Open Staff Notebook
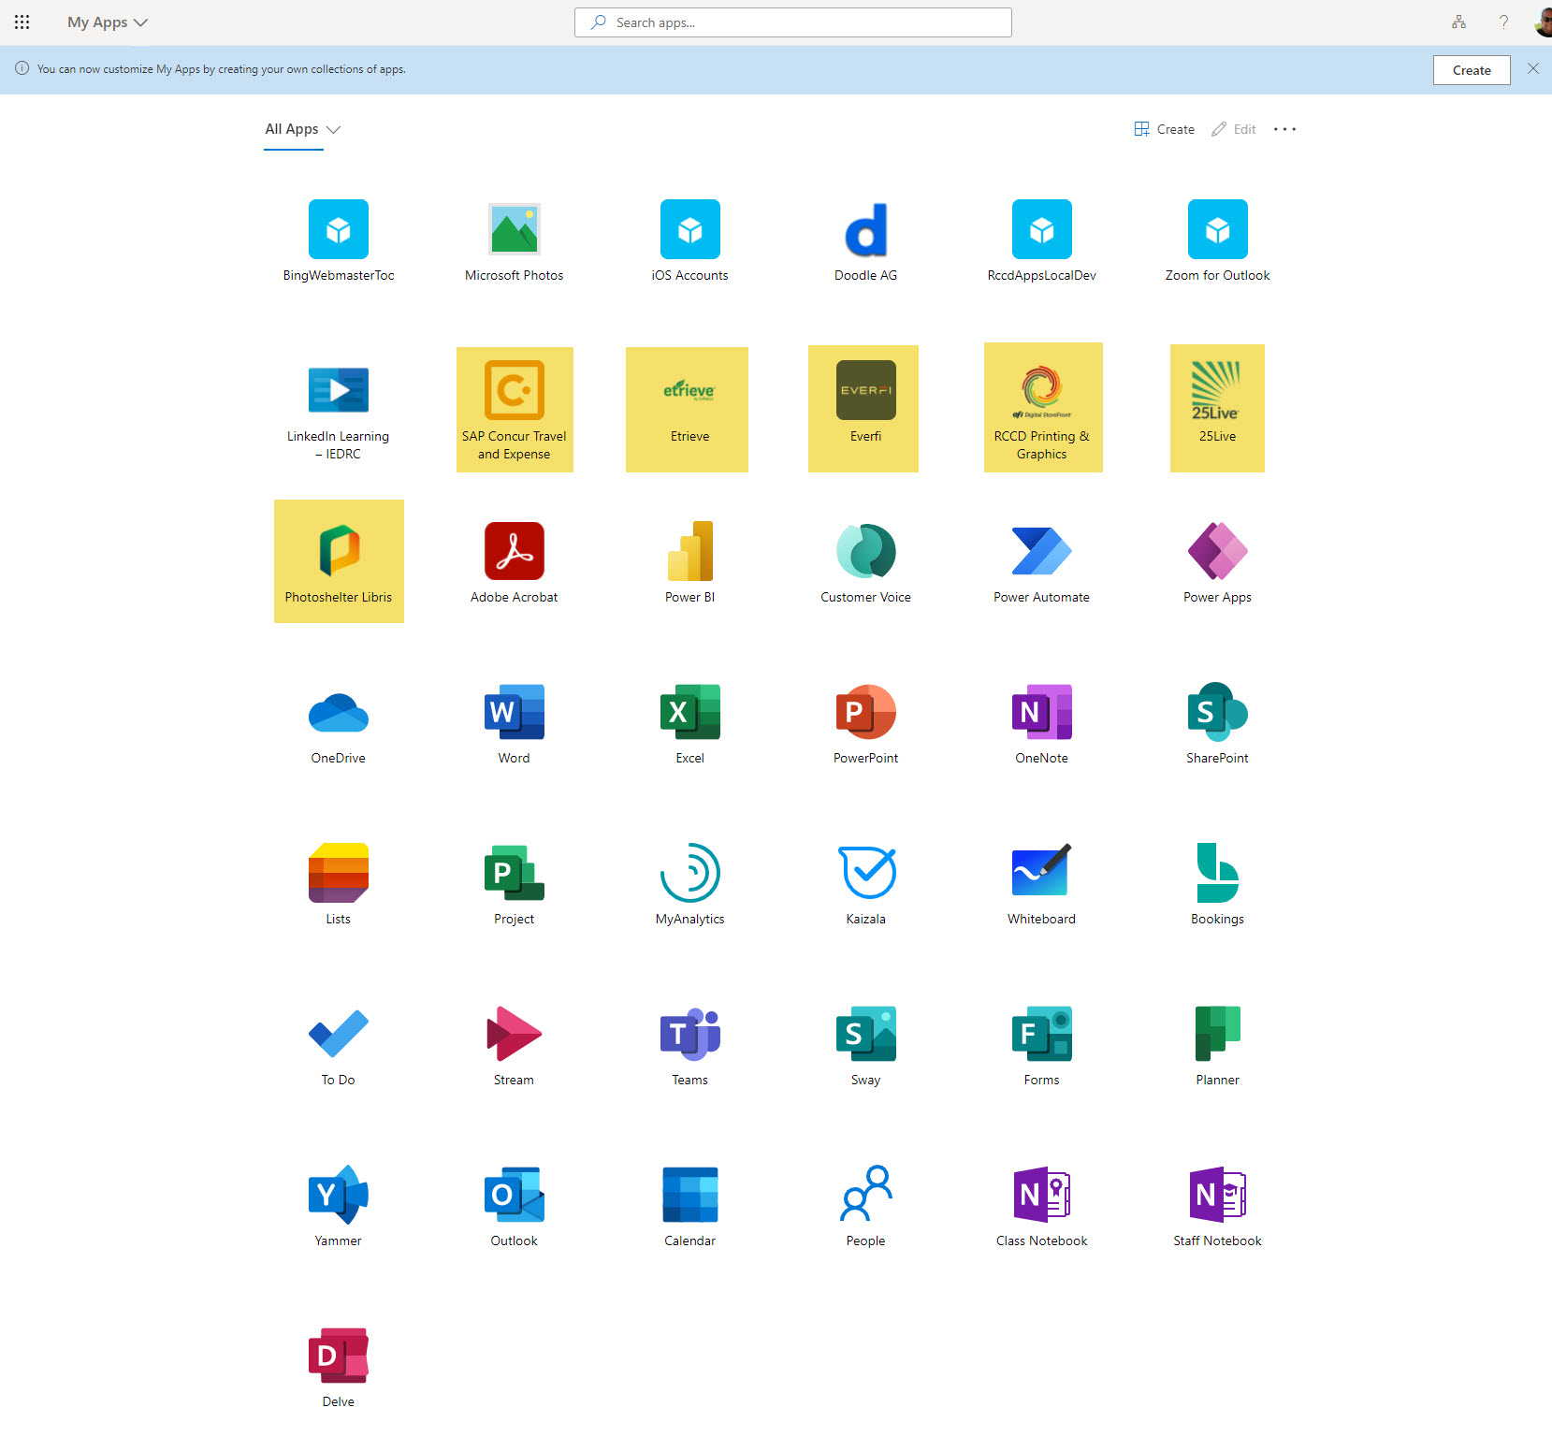 tap(1218, 1207)
